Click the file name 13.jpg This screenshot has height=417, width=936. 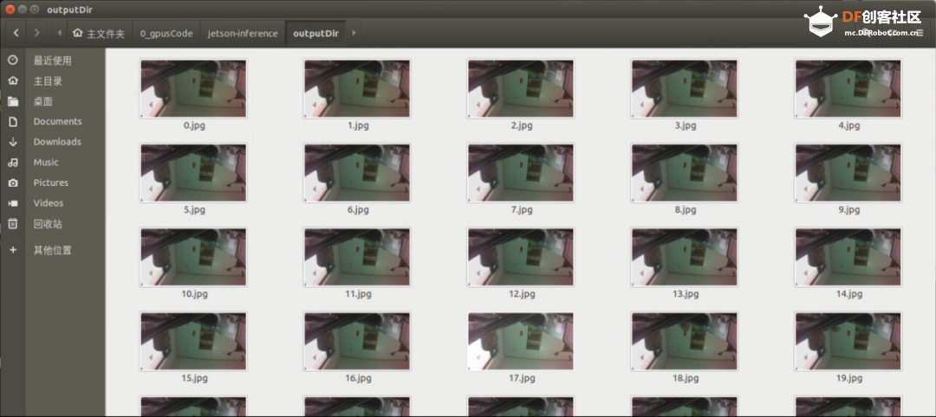click(686, 293)
